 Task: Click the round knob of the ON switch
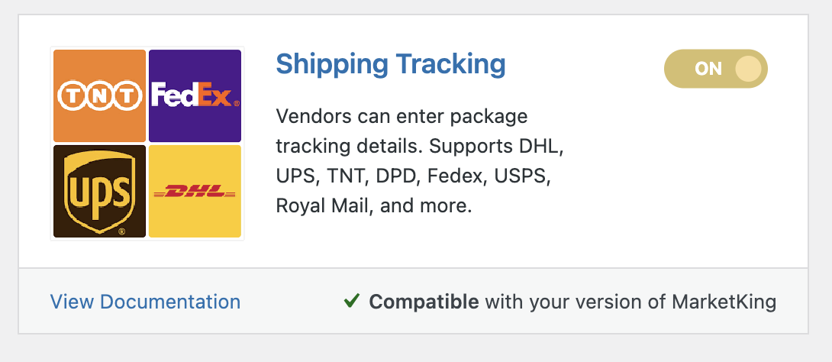pos(748,69)
